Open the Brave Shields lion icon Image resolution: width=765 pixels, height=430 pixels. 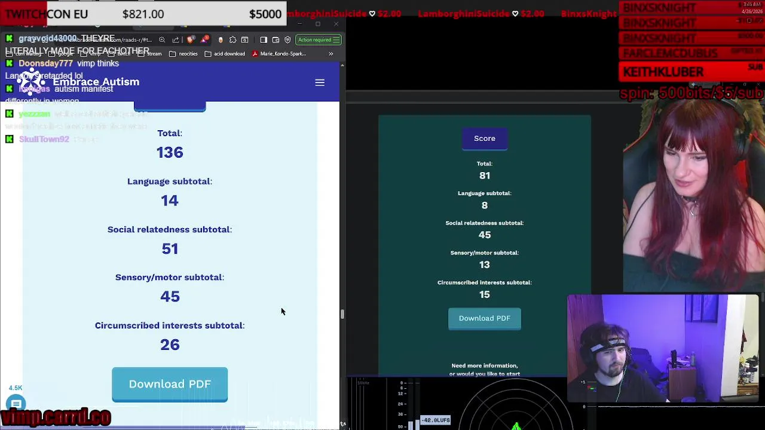coord(191,40)
